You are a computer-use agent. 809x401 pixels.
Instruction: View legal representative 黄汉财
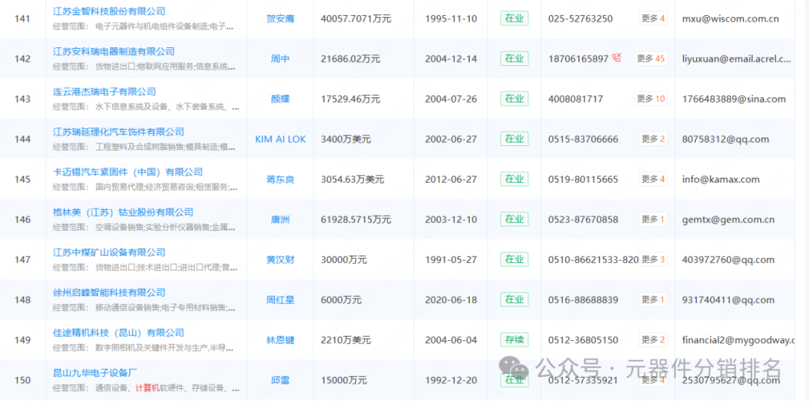280,260
